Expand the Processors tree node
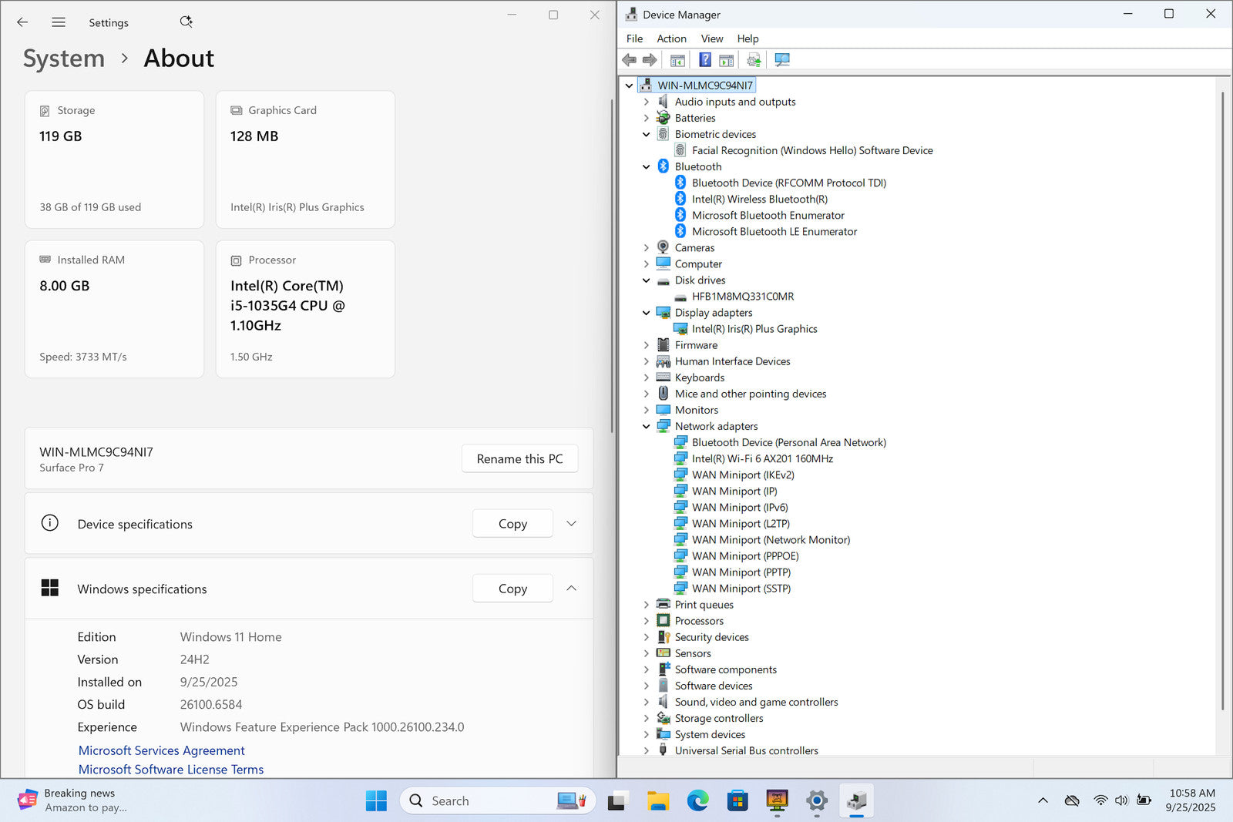The width and height of the screenshot is (1233, 822). pyautogui.click(x=647, y=621)
